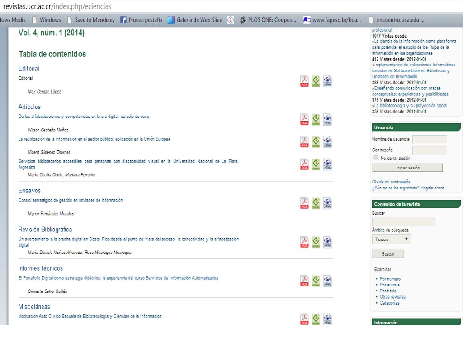463x347 pixels.
Task: Open PDF of 'De las alfabetizaciones y competencias'
Action: tap(304, 119)
